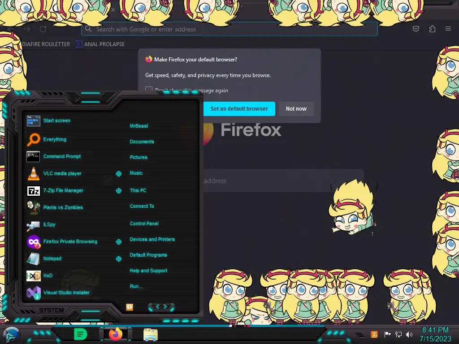Click clock showing 8:41 PM

click(435, 330)
